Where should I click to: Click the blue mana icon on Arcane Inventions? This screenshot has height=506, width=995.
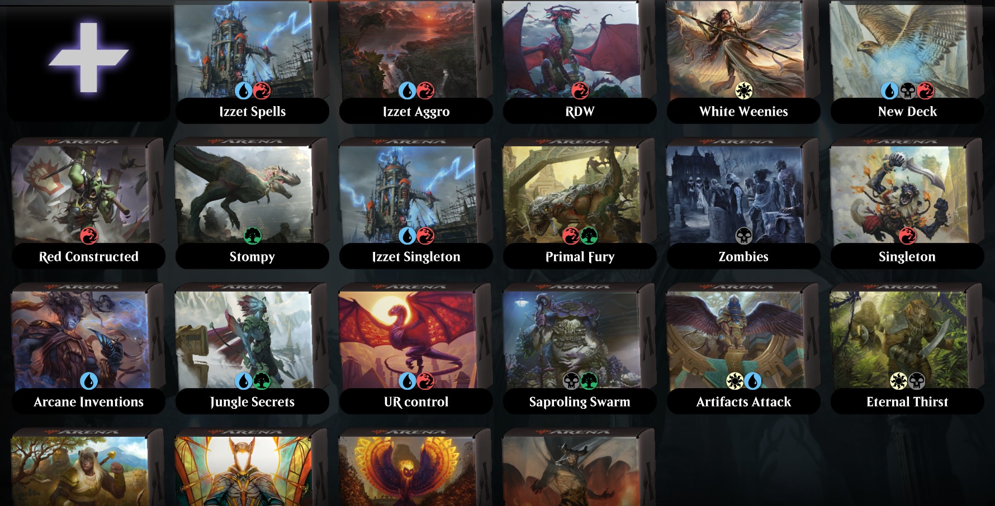pyautogui.click(x=89, y=381)
